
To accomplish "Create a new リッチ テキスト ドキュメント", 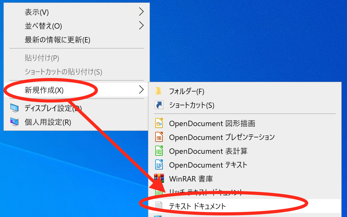I will click(245, 192).
